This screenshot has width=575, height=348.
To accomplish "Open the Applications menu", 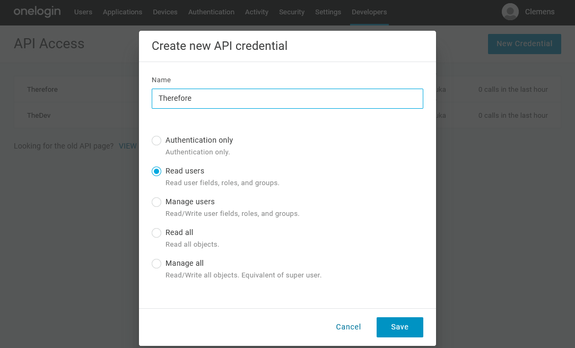I will coord(123,12).
